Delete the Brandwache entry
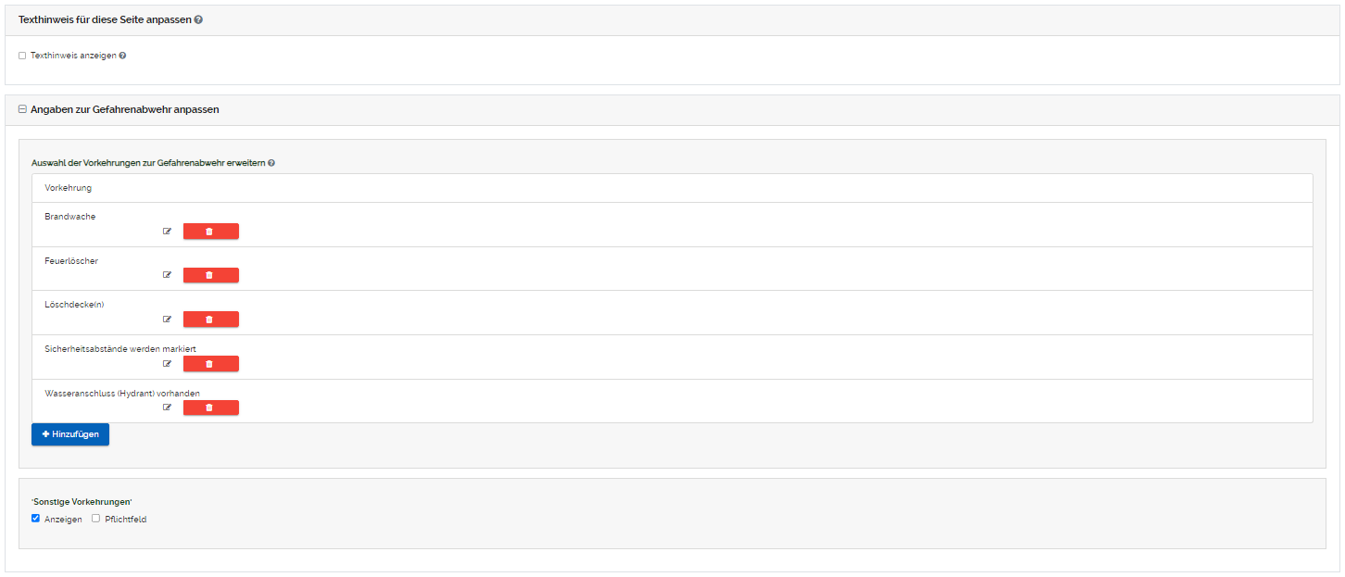The image size is (1345, 577). click(x=210, y=232)
